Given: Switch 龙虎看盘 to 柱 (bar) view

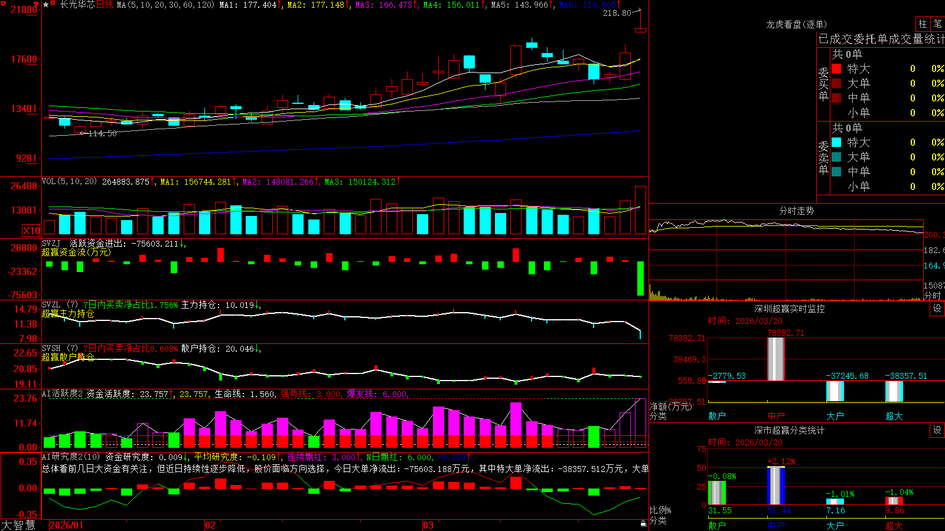Looking at the screenshot, I should 923,24.
